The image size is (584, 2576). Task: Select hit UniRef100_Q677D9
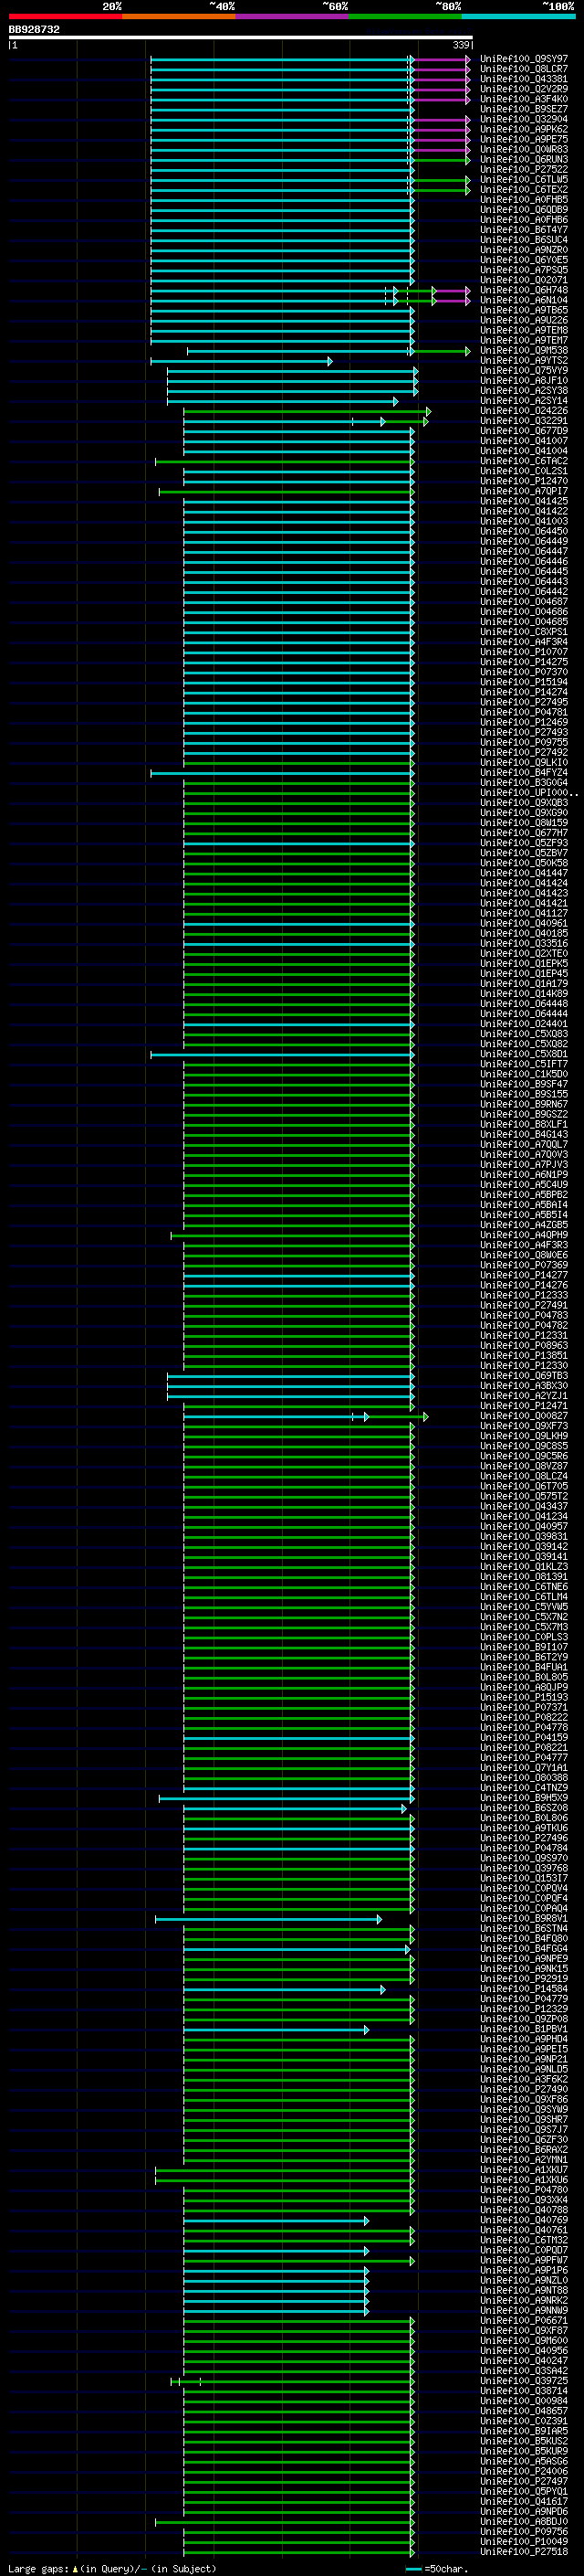524,431
